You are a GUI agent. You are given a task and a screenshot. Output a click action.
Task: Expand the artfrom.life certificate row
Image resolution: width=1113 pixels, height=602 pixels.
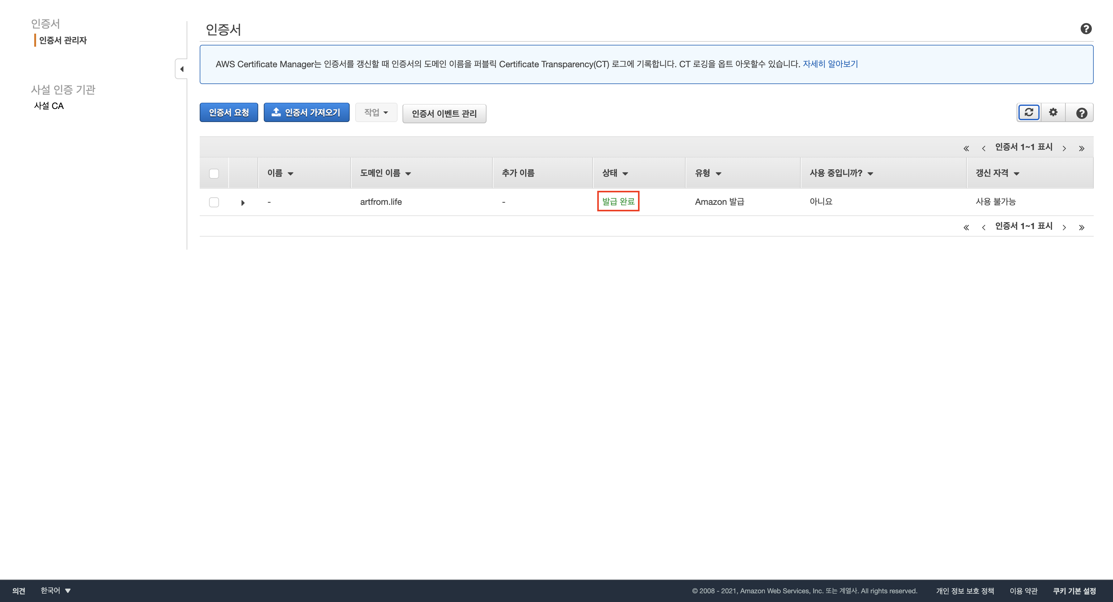pos(243,202)
